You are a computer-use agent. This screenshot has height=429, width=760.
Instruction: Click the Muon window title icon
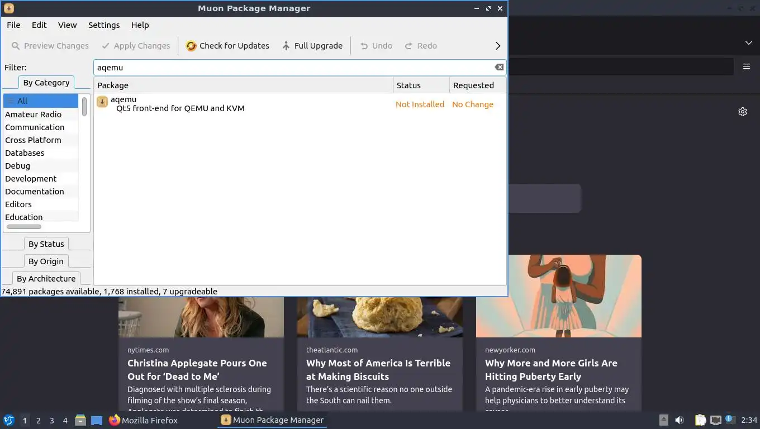[x=8, y=8]
